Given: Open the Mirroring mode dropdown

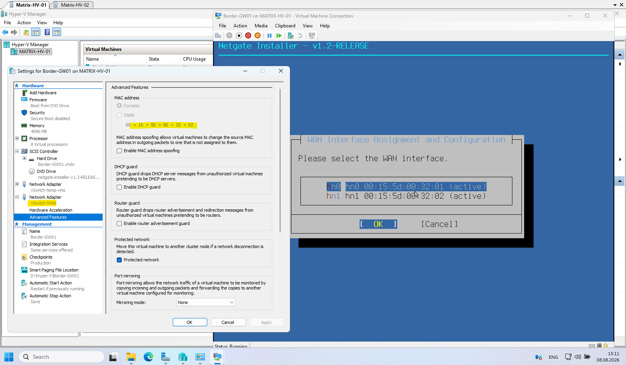Looking at the screenshot, I should tap(206, 302).
